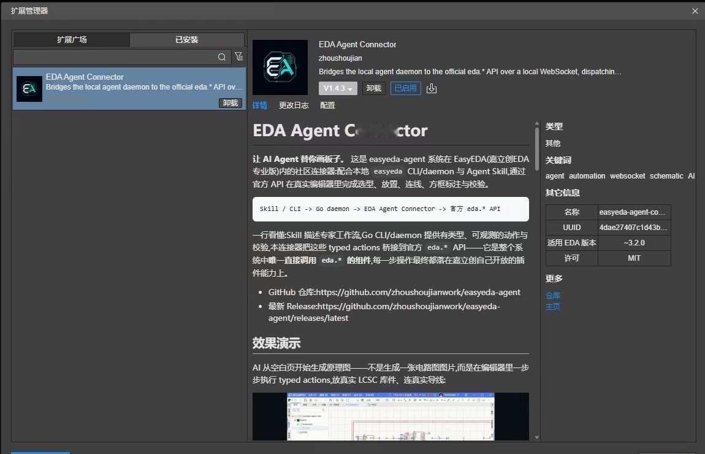Click the keyword AI
The width and height of the screenshot is (705, 454).
tap(692, 176)
